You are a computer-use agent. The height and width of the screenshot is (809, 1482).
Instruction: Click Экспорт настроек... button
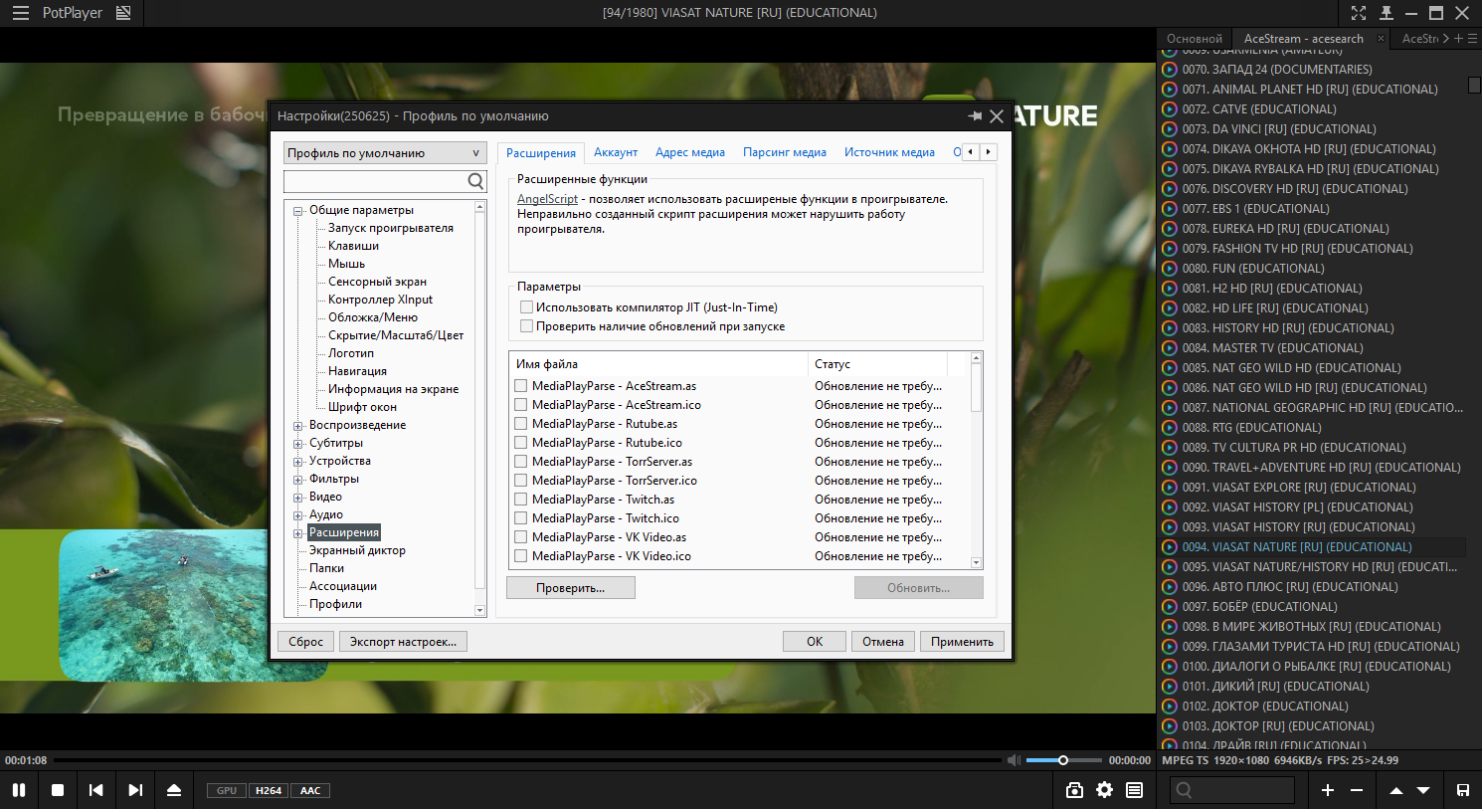(x=403, y=642)
